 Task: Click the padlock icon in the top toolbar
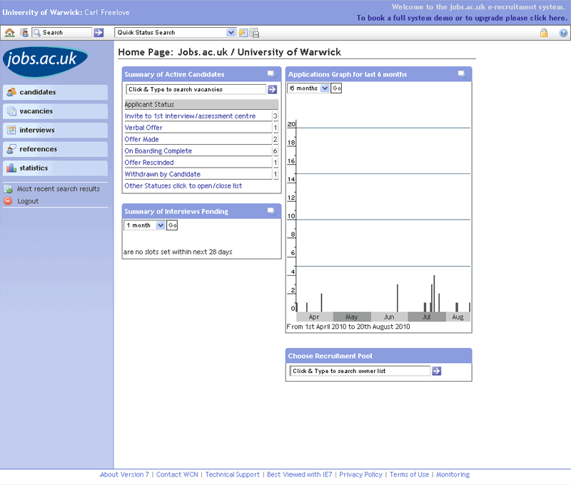544,33
